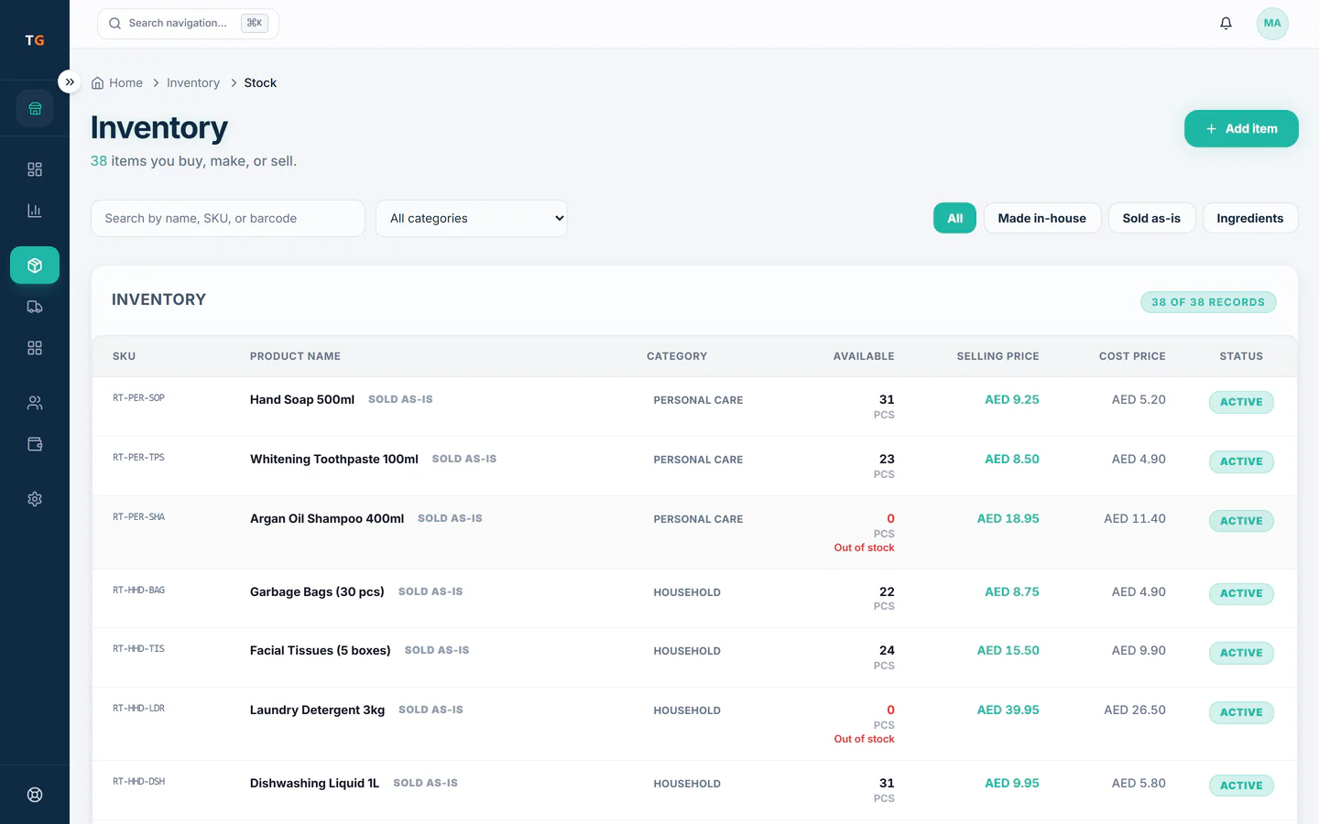
Task: Open the lifebuoy support icon
Action: (x=35, y=795)
